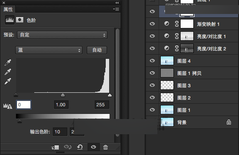Screen dimensions: 239x155
Task: Click the layer mask icon in Properties
Action: pos(19,20)
